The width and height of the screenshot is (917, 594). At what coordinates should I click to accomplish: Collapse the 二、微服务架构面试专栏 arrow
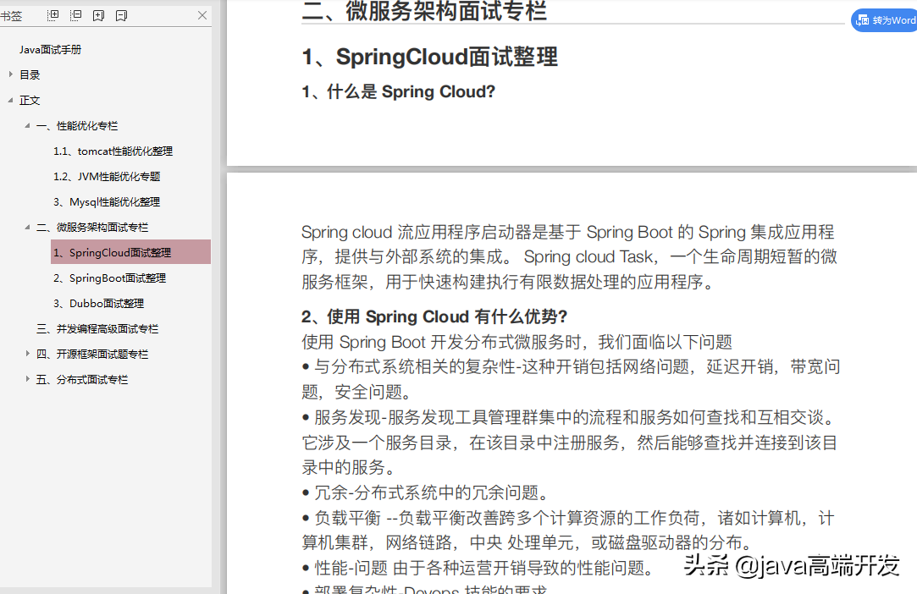click(x=27, y=227)
